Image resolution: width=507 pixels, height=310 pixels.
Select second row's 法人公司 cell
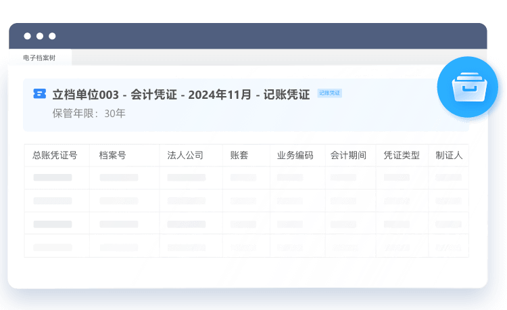[186, 200]
